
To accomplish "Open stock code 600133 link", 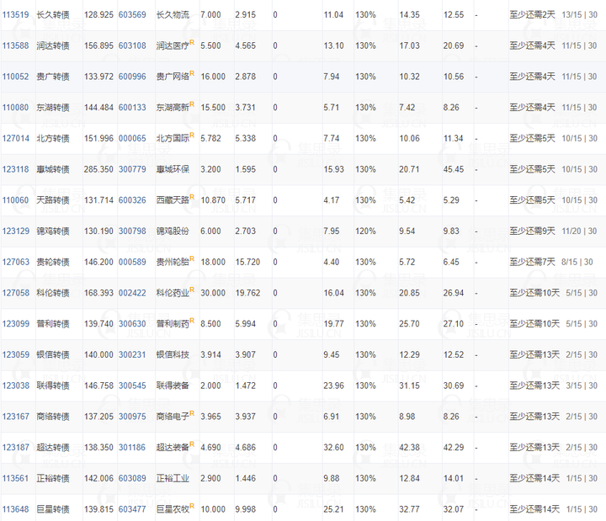I will coord(132,108).
